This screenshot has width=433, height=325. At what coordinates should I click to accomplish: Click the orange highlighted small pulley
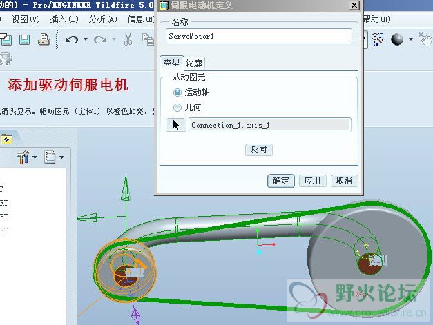pos(125,270)
